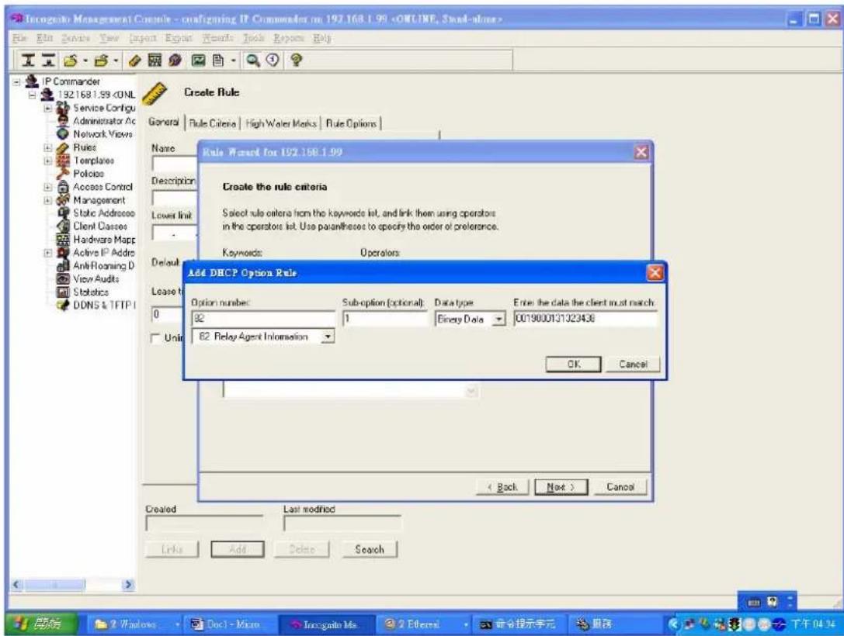The image size is (844, 636).
Task: Select Administrator Accounts tree node
Action: tap(104, 121)
